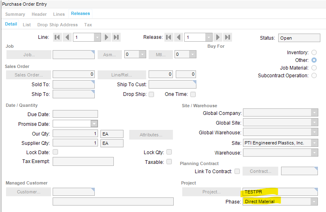The image size is (326, 212).
Task: Go to next Release record
Action: [x=218, y=37]
